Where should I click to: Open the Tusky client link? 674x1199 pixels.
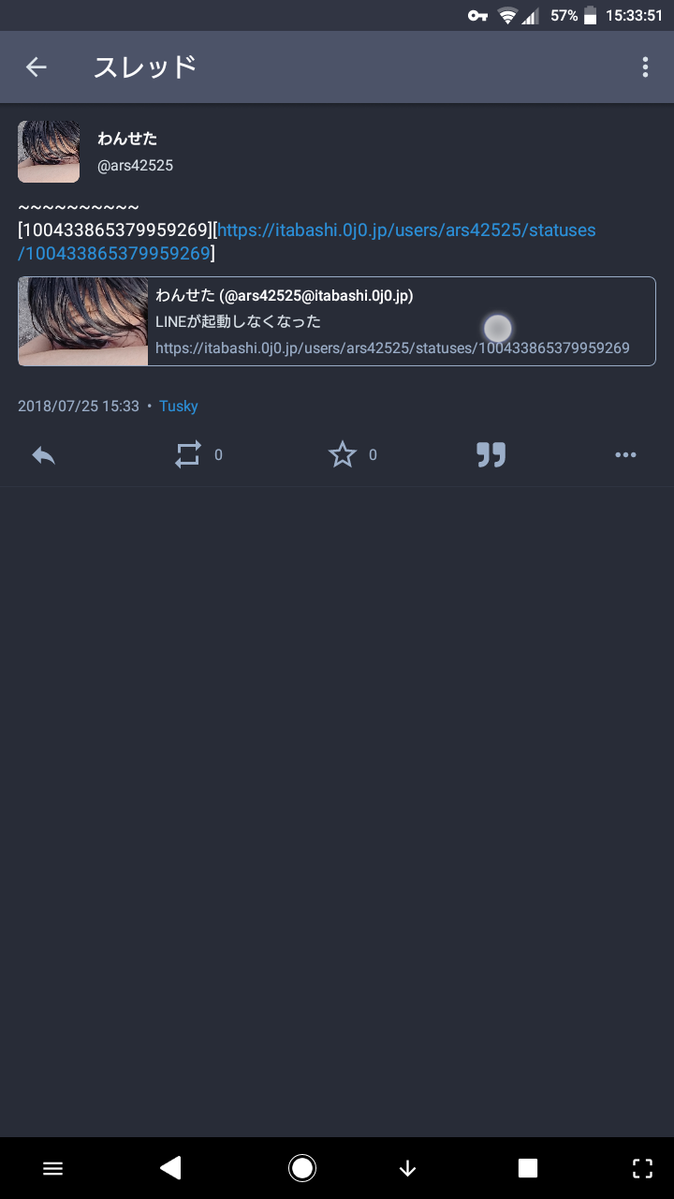pos(178,407)
